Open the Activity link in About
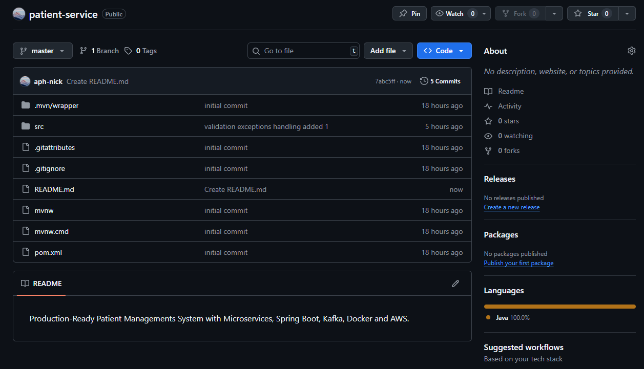The height and width of the screenshot is (369, 644). pos(509,106)
